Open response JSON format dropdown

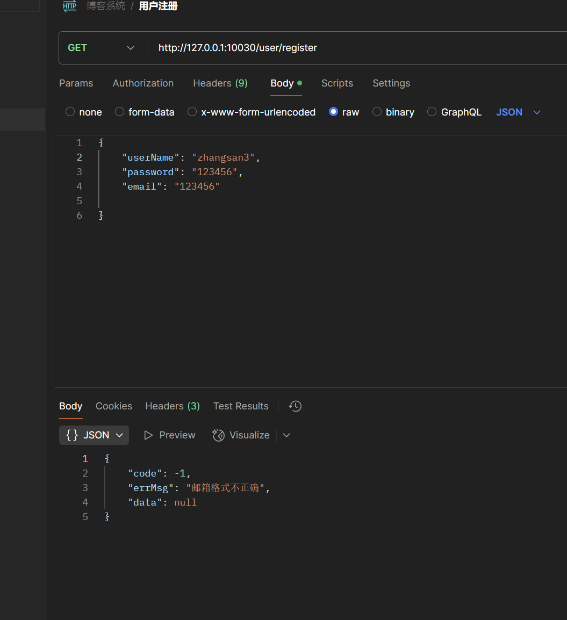94,435
